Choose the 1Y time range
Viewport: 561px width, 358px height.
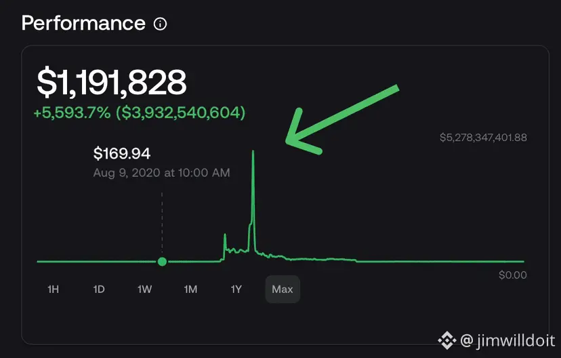236,290
